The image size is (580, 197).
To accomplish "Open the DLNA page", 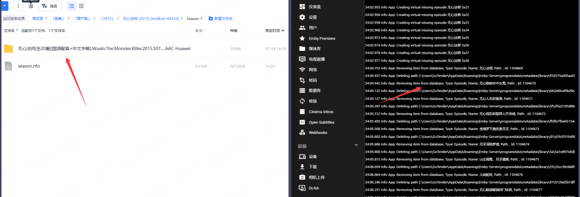I will [313, 188].
